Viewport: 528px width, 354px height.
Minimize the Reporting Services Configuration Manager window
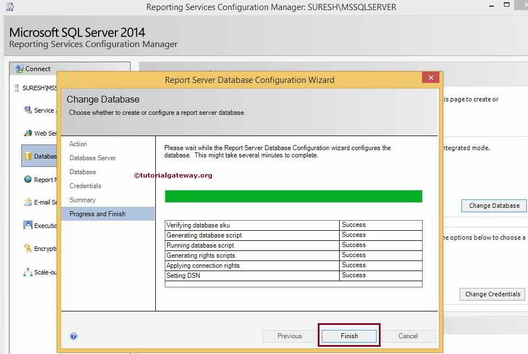pyautogui.click(x=492, y=6)
